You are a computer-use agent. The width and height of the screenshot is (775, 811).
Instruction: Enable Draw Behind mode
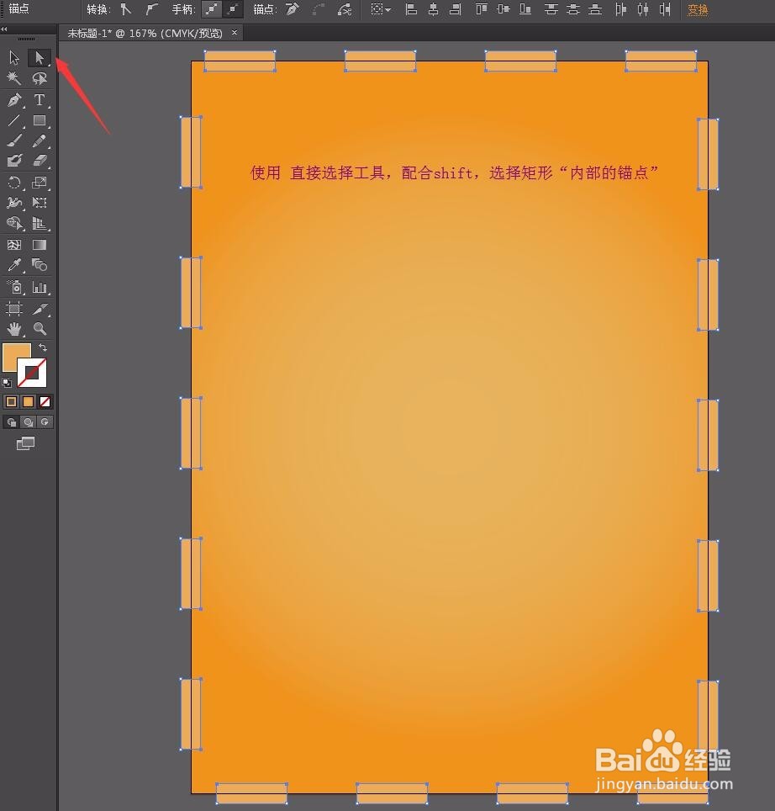(29, 422)
